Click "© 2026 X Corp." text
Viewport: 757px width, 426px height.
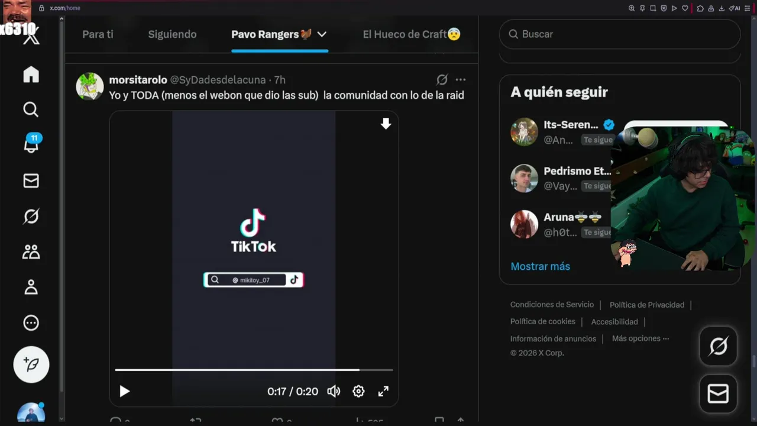click(537, 353)
